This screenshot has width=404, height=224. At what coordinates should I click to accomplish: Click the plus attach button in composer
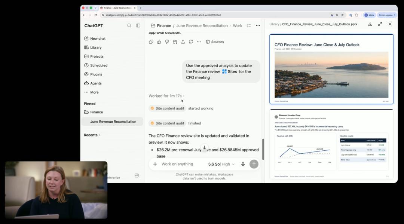pos(155,164)
